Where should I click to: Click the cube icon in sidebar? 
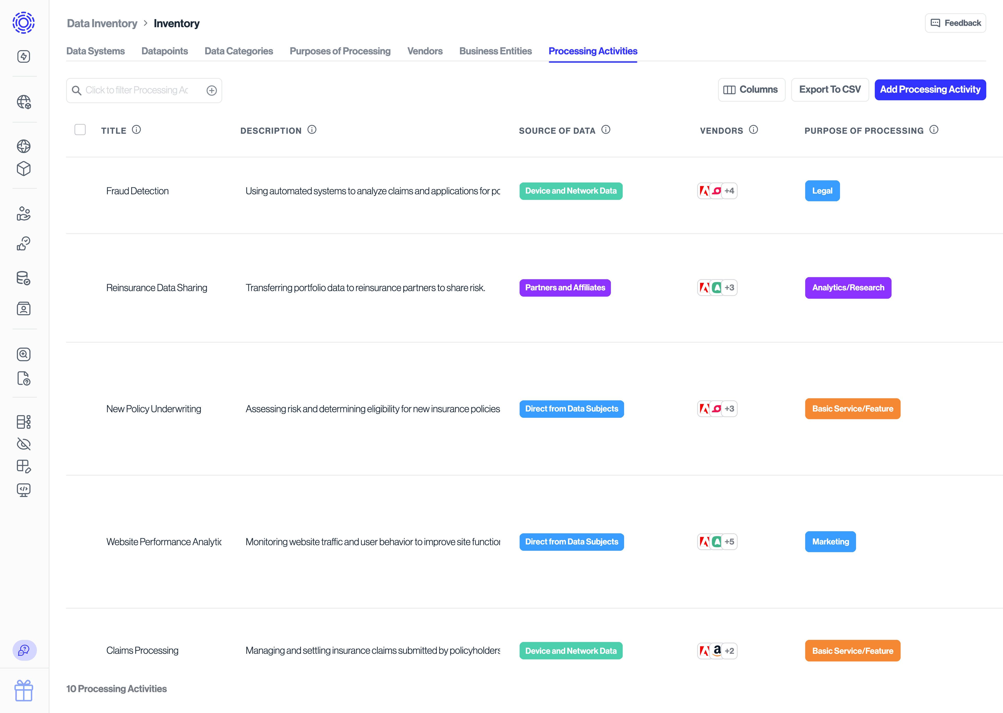(24, 169)
